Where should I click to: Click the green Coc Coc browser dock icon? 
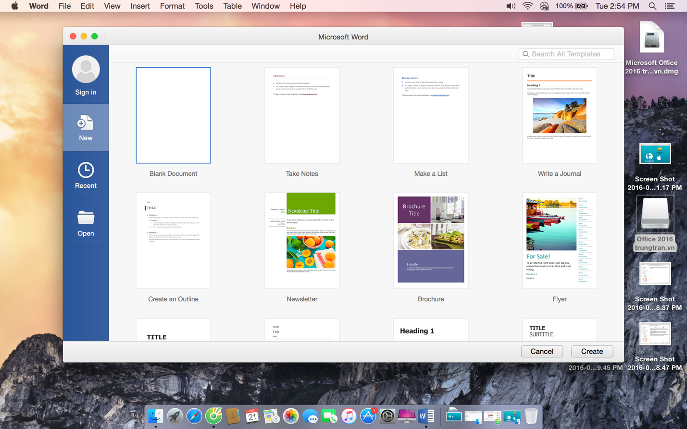(213, 416)
